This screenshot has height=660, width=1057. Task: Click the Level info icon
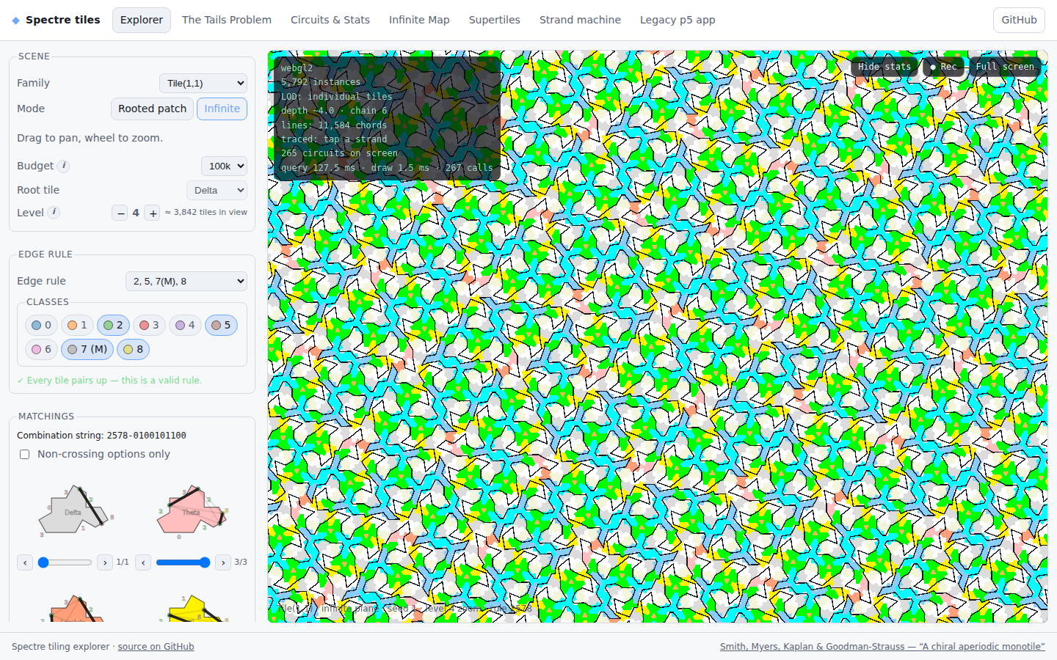(x=54, y=212)
